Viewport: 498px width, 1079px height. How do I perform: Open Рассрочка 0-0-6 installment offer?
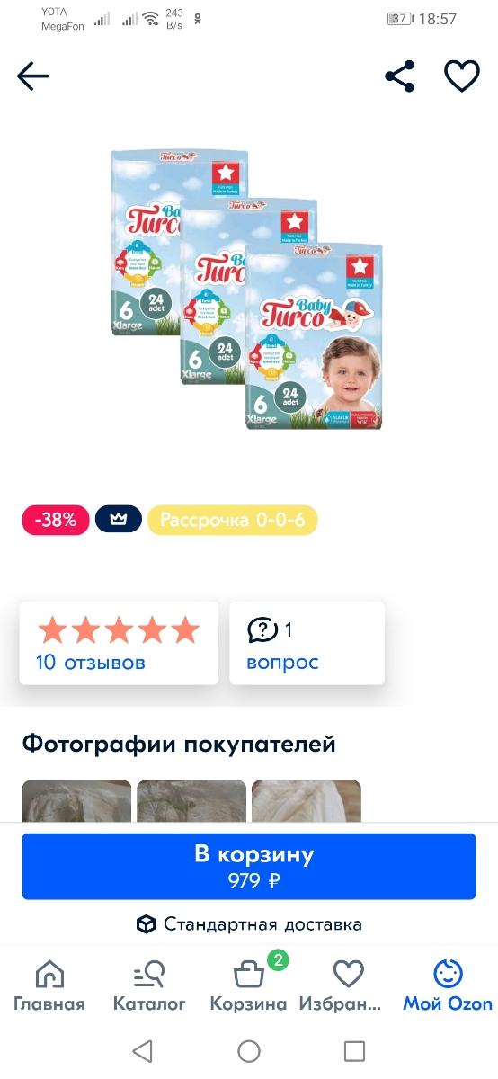232,520
